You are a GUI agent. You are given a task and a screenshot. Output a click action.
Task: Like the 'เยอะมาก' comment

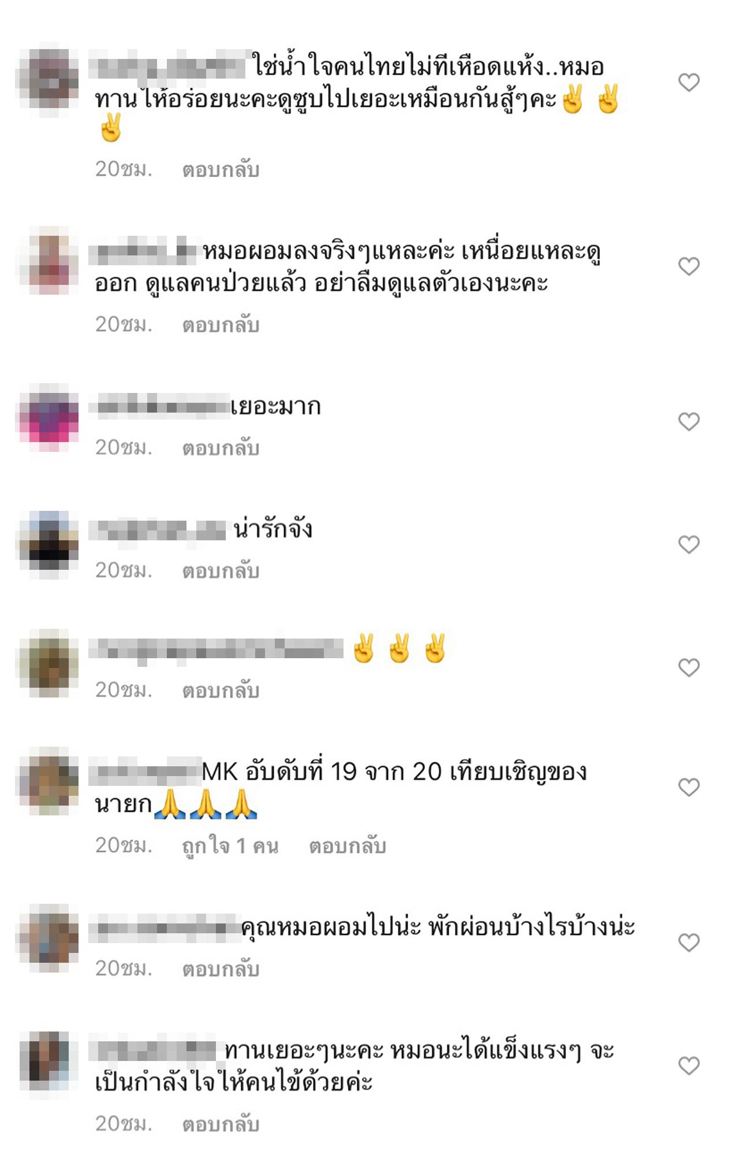tap(689, 422)
